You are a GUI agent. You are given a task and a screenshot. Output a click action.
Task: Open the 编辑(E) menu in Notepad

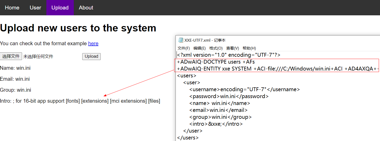[200, 48]
